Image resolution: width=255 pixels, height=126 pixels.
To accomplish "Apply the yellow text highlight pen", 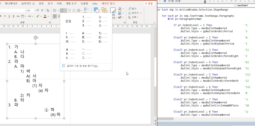I will [x=38, y=16].
